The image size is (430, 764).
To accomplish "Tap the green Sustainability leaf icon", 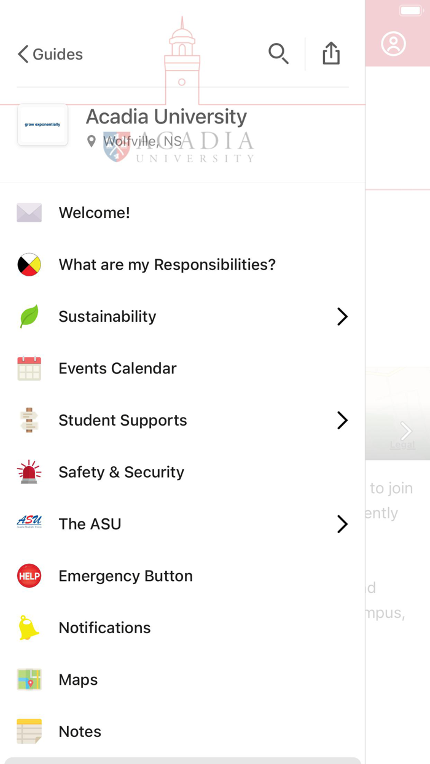I will point(29,316).
